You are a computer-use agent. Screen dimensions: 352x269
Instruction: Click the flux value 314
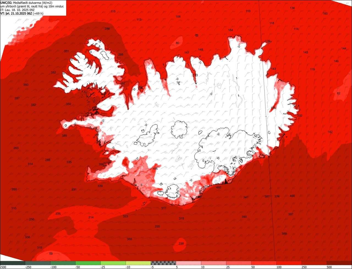click(x=30, y=164)
